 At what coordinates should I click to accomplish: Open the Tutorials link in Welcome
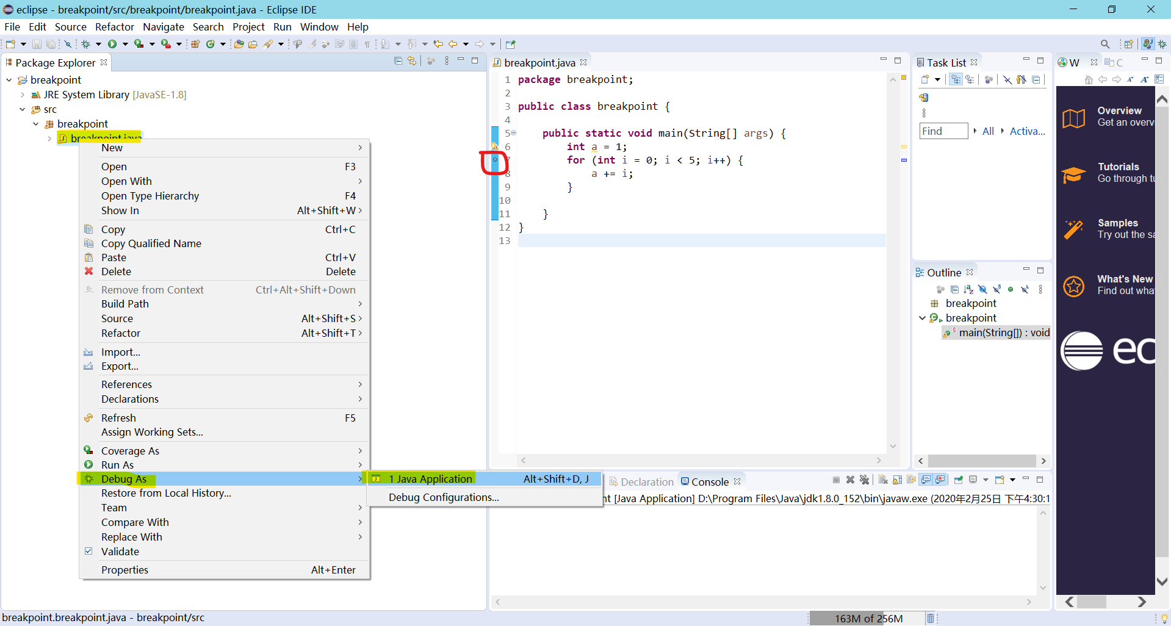click(1108, 173)
